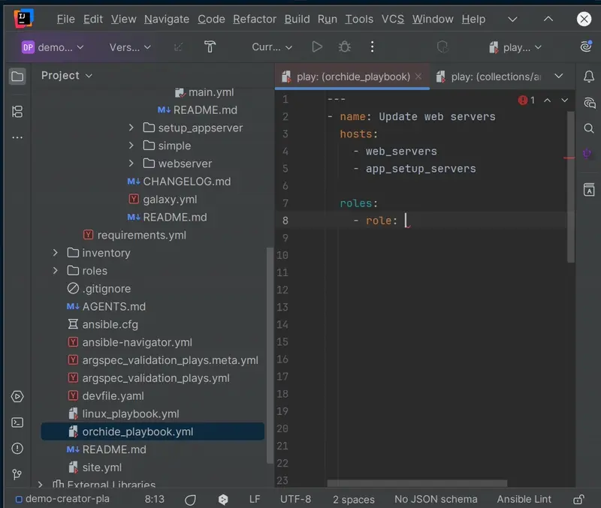This screenshot has width=601, height=508.
Task: Click the UTF-8 encoding in status bar
Action: (295, 499)
